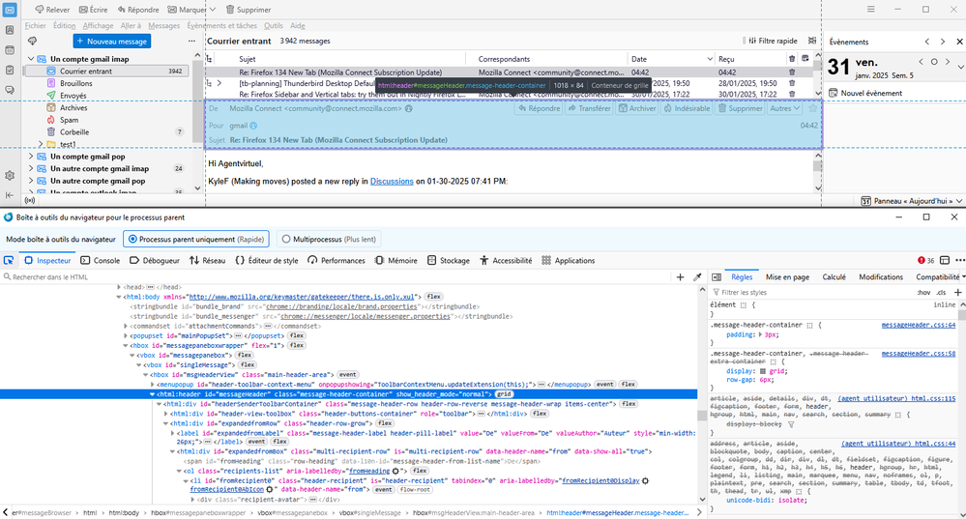Go to previous day in Today pane
The image size is (966, 519).
click(x=921, y=62)
